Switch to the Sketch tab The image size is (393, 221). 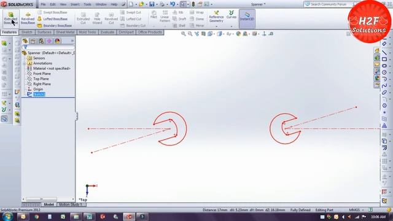pos(27,33)
